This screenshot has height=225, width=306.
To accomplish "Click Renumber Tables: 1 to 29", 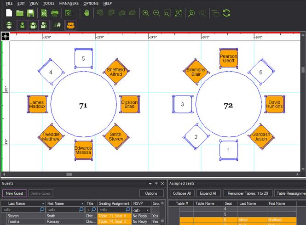I will [248, 193].
